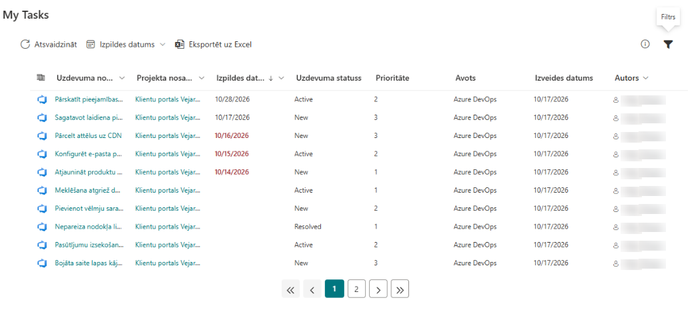Click the information circle icon

click(x=645, y=44)
